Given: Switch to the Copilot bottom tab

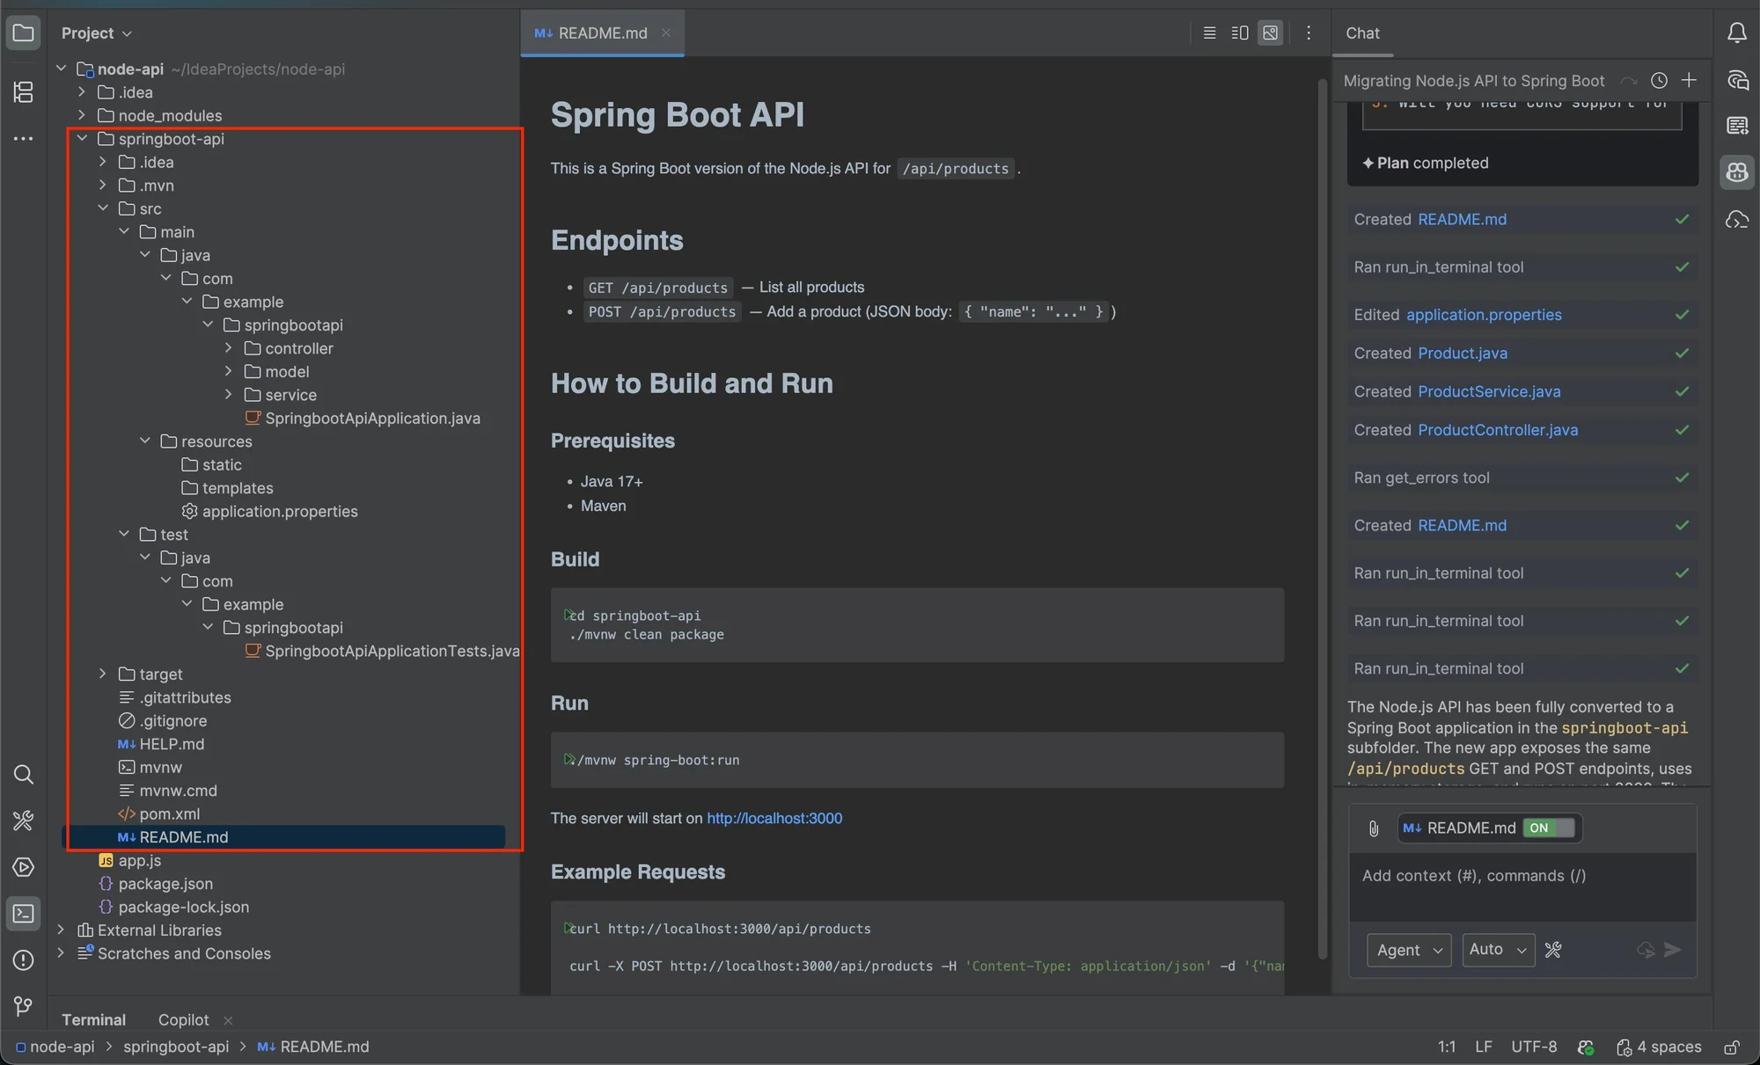Looking at the screenshot, I should pyautogui.click(x=183, y=1019).
